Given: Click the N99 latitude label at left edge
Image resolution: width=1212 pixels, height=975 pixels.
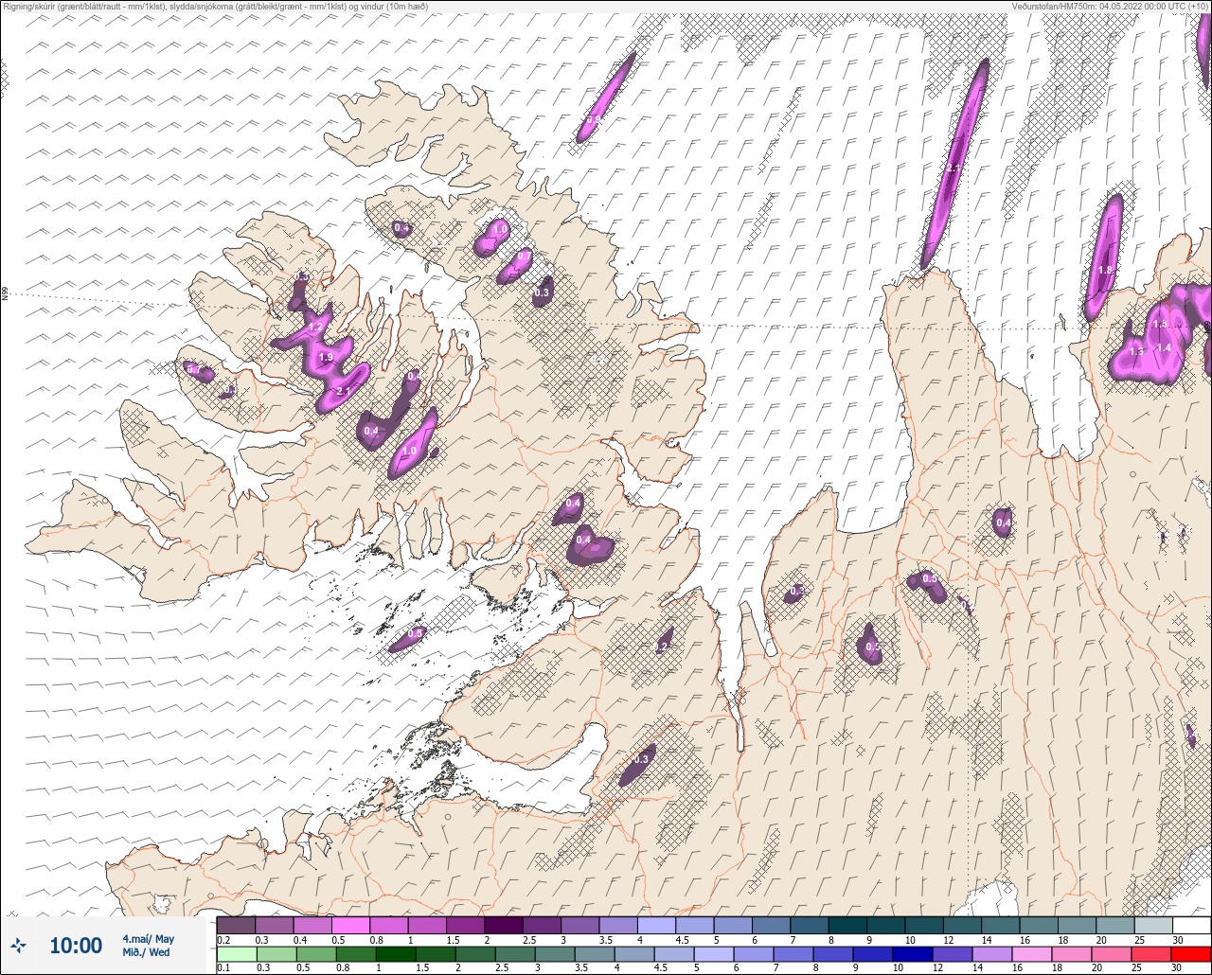Looking at the screenshot, I should tap(5, 293).
